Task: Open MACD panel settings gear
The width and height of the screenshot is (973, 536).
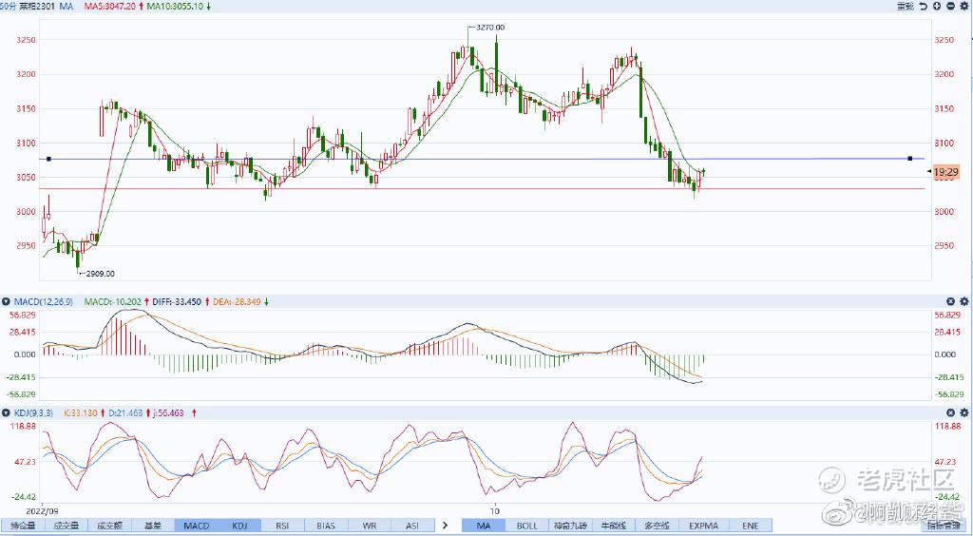Action: (964, 301)
